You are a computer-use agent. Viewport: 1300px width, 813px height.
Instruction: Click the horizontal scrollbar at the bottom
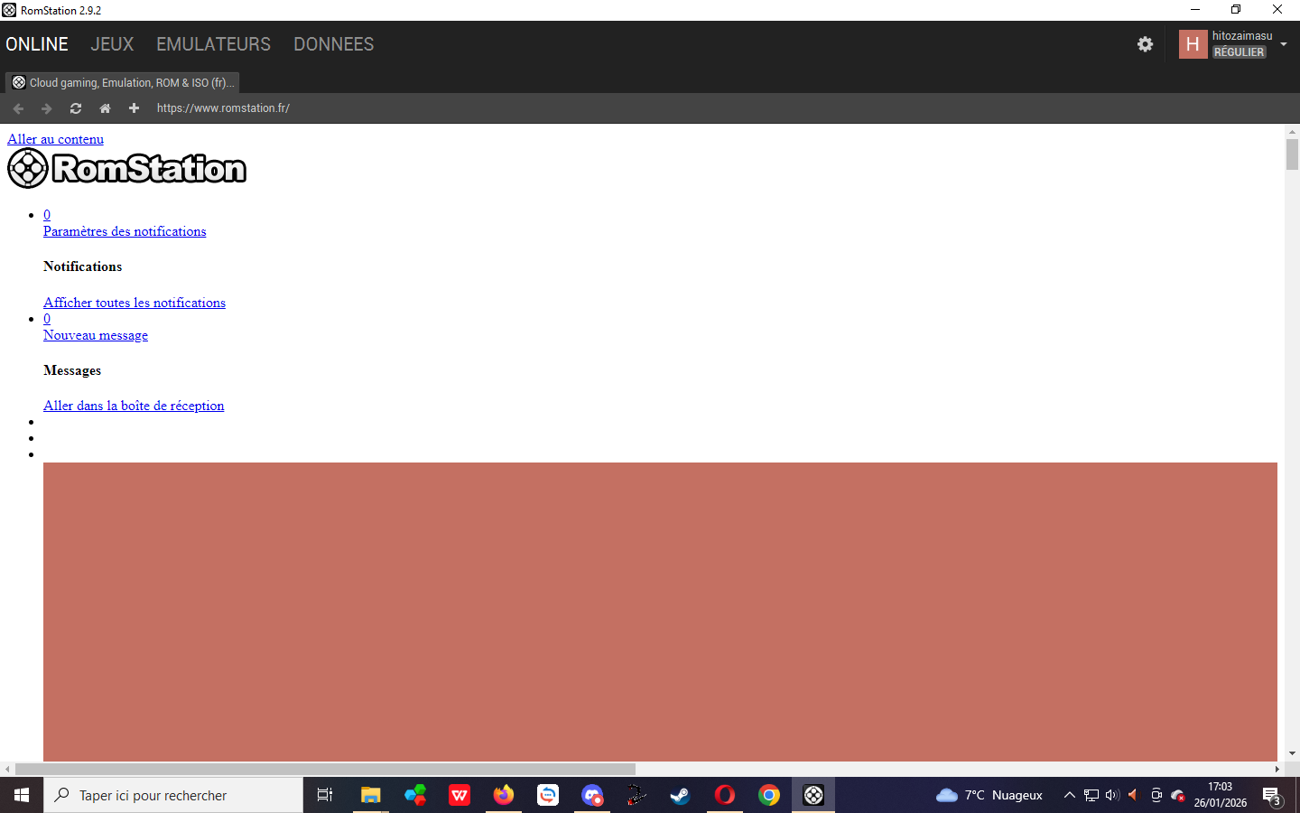[325, 769]
